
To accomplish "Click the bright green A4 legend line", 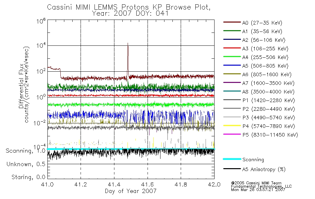I will (x=232, y=57).
